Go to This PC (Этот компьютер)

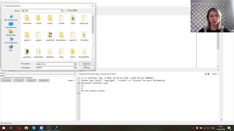pos(11,40)
